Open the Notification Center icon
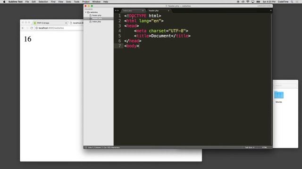Viewport: 302px width, 169px height. [x=297, y=2]
